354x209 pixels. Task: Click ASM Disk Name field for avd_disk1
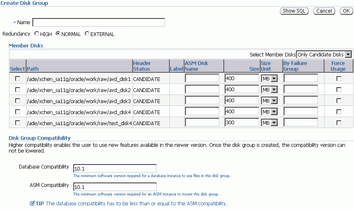tap(202, 78)
